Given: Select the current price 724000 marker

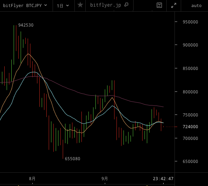Looking at the screenshot, I should pyautogui.click(x=190, y=127).
